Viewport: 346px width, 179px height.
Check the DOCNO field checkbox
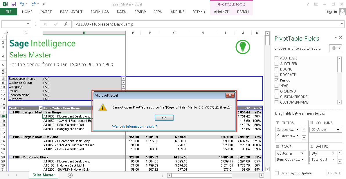click(x=277, y=69)
